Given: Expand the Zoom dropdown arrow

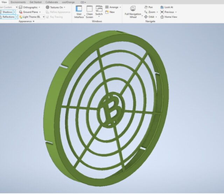Looking at the screenshot, I should tap(157, 12).
